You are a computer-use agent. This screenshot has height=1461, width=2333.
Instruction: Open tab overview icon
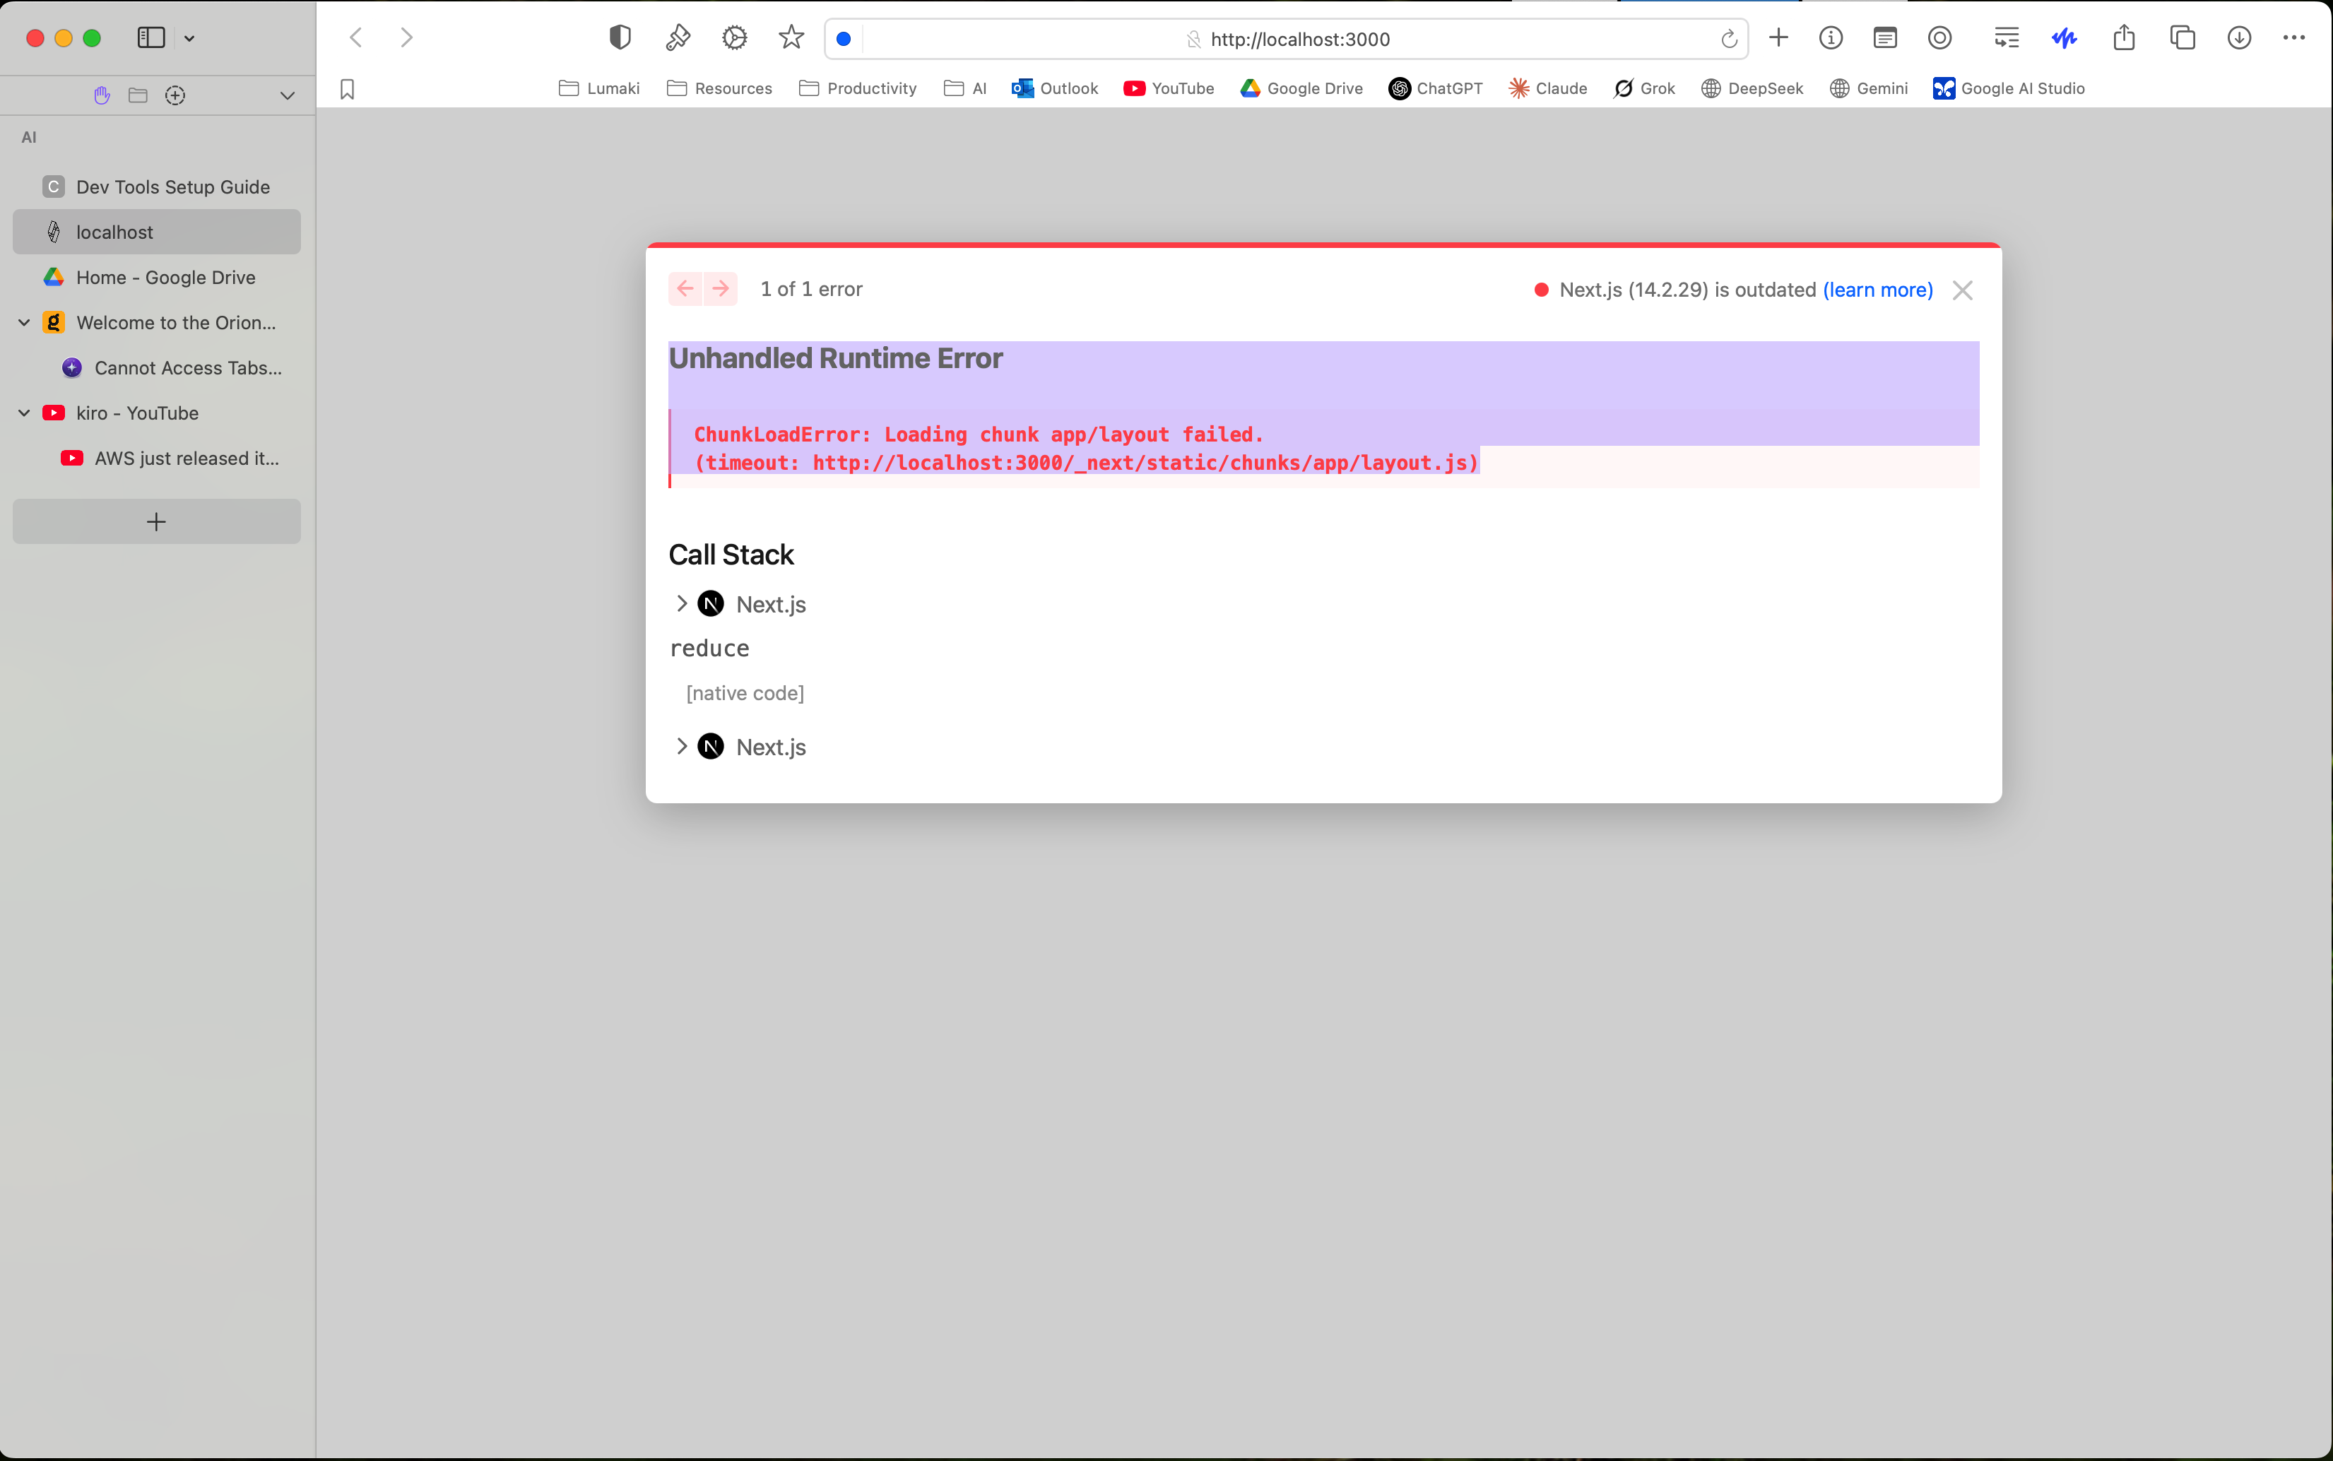[x=2181, y=37]
